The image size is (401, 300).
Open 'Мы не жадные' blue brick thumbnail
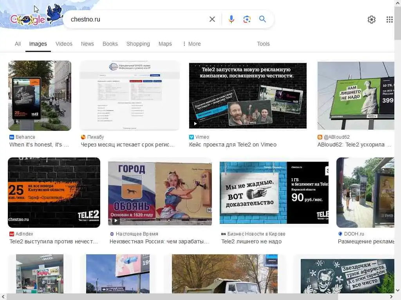(274, 193)
